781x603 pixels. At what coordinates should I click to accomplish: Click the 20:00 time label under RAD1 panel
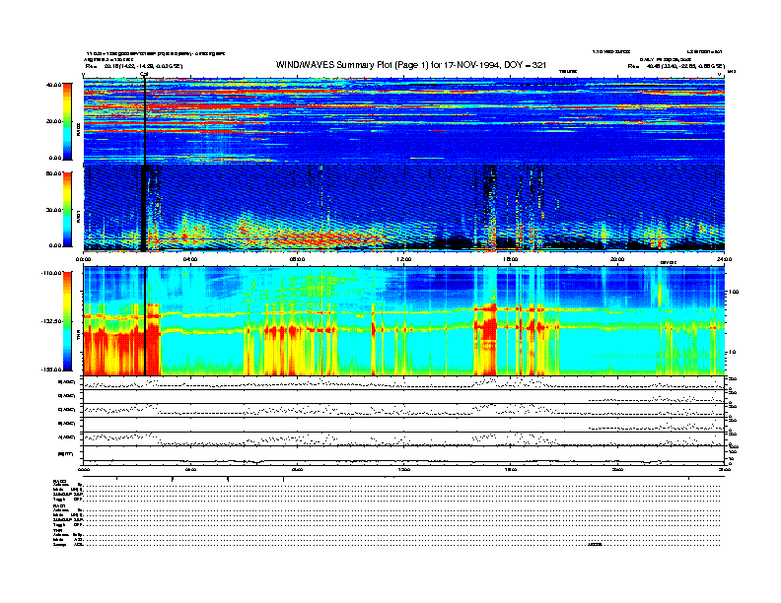617,259
